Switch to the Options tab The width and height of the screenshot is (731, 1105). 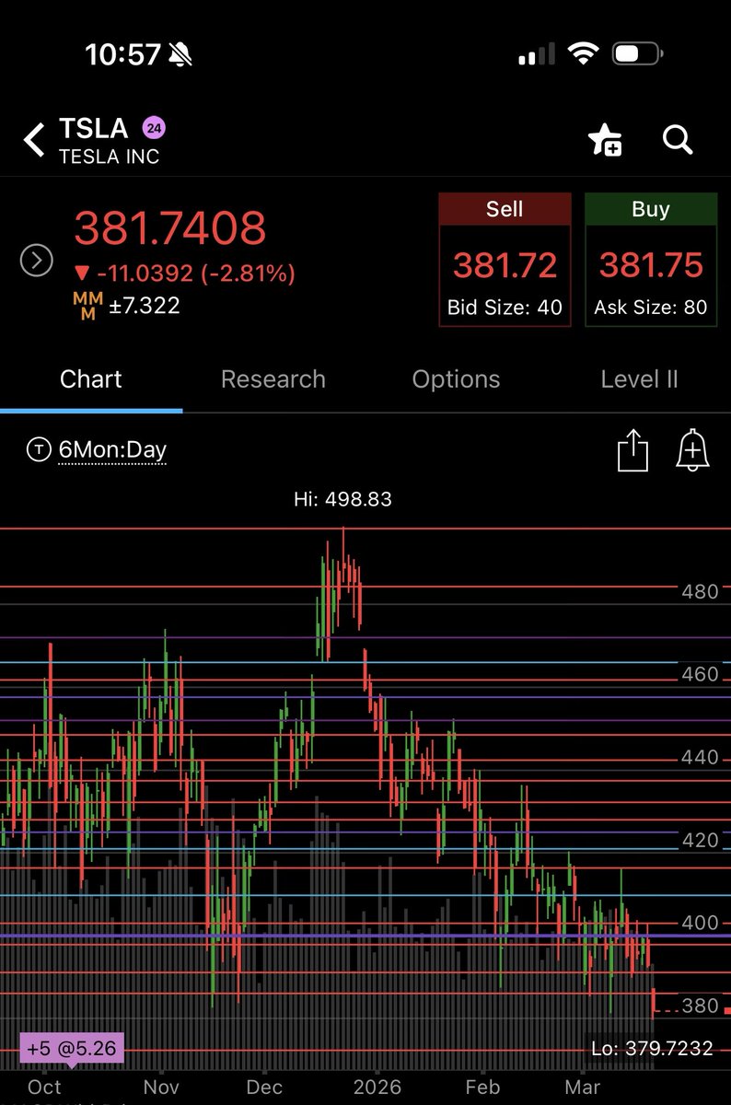click(x=456, y=379)
